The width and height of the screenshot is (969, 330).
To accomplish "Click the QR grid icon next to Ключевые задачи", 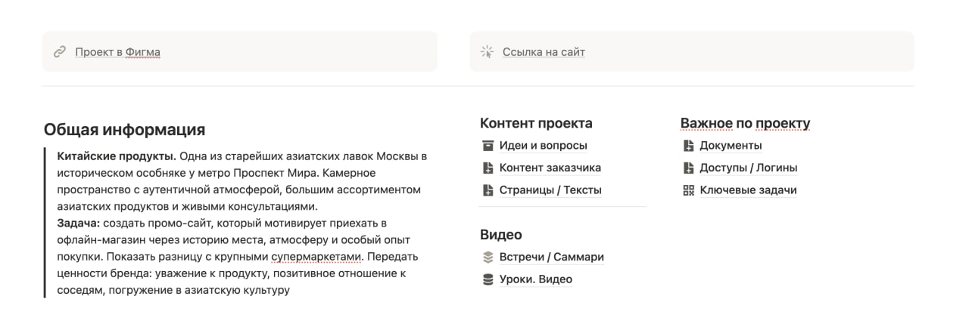I will tap(688, 190).
